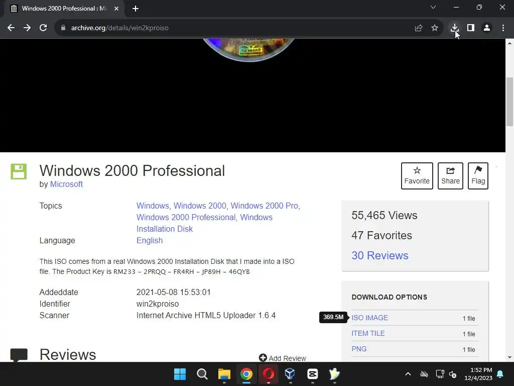
Task: Click the CD disc image thumbnail
Action: pos(249,50)
